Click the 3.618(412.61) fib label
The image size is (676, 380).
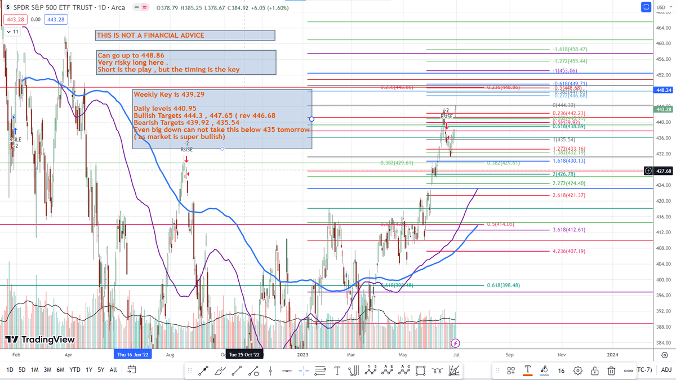pyautogui.click(x=570, y=230)
